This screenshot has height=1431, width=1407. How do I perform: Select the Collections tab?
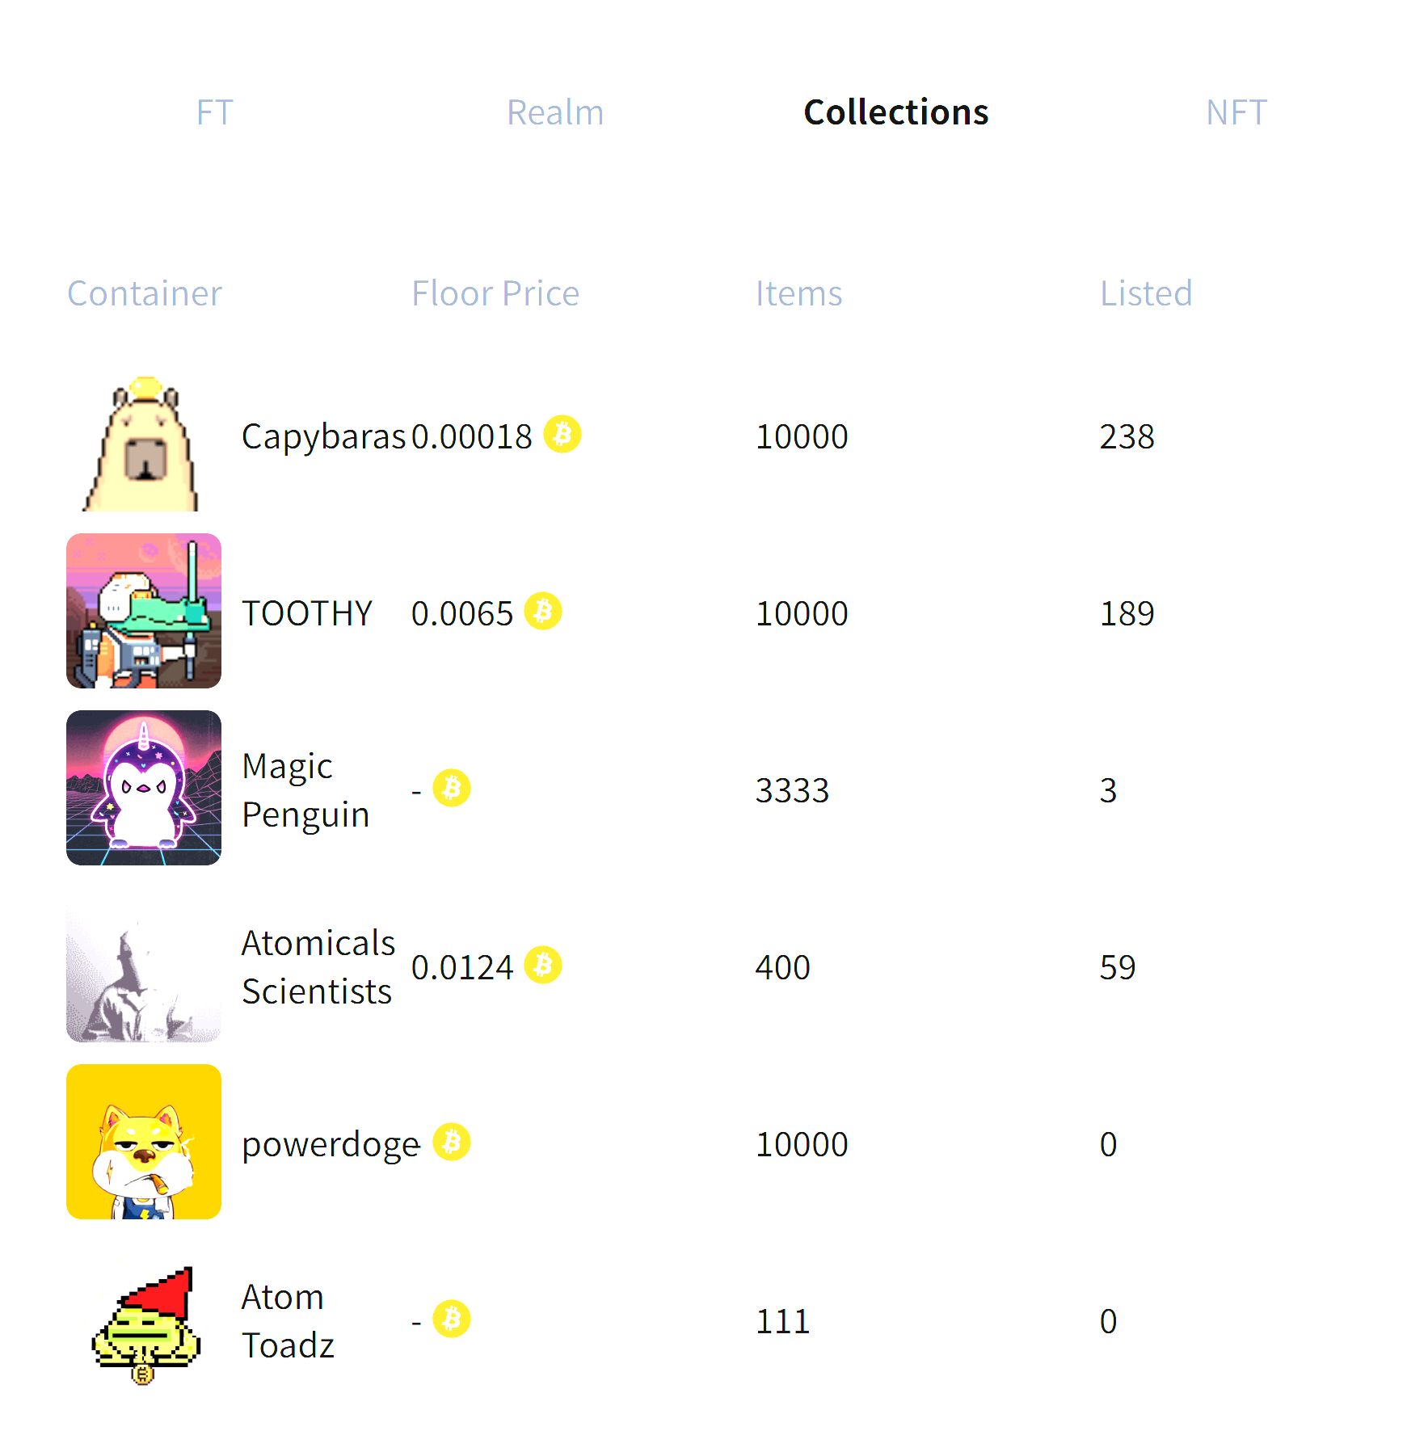[896, 112]
